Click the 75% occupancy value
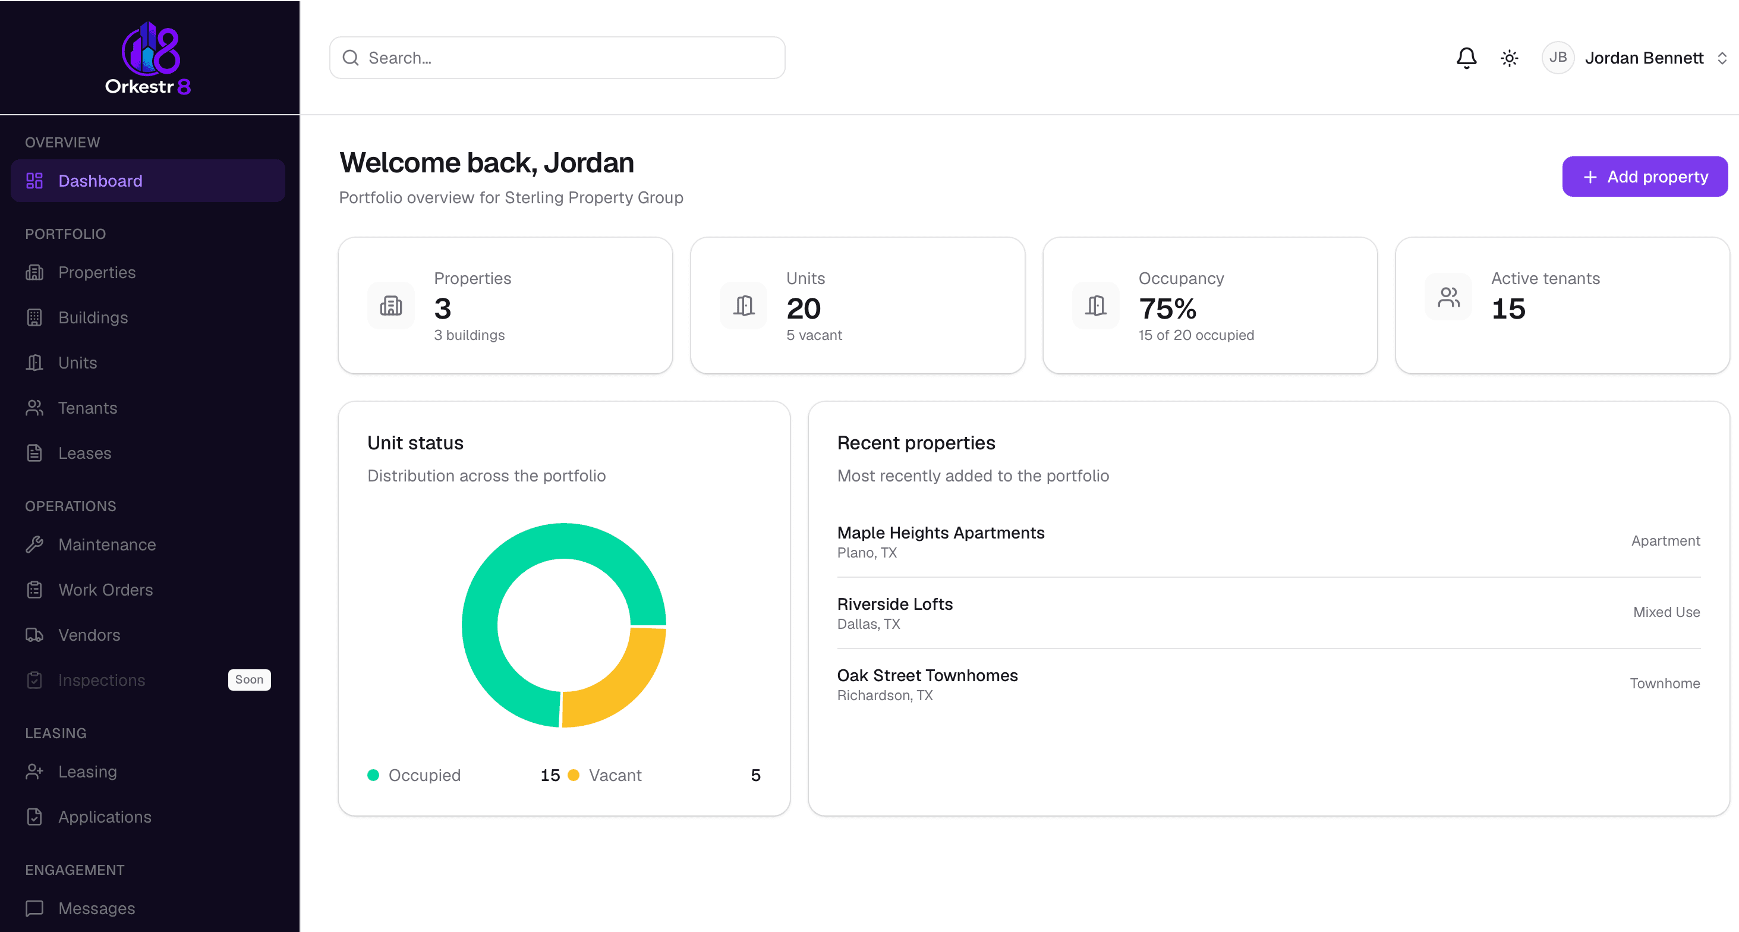1739x932 pixels. tap(1167, 308)
